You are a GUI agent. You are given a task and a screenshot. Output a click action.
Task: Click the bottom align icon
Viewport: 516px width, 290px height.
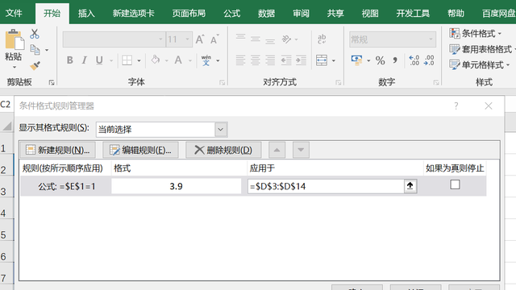click(x=270, y=41)
